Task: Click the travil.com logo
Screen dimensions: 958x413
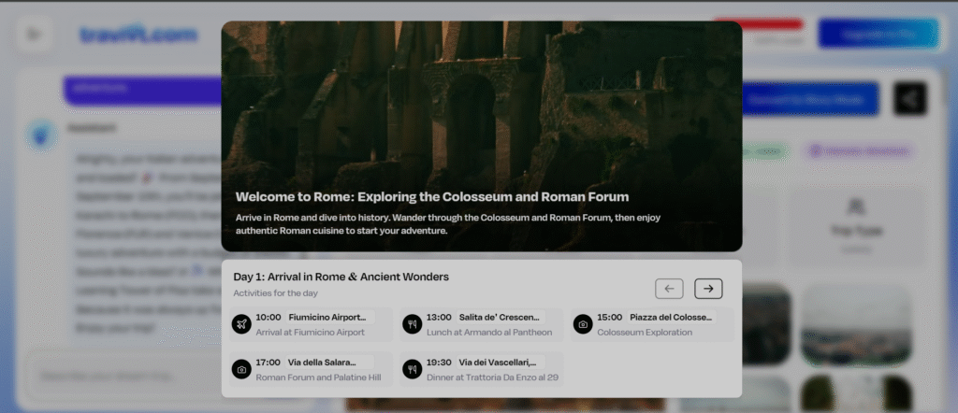Action: tap(138, 35)
